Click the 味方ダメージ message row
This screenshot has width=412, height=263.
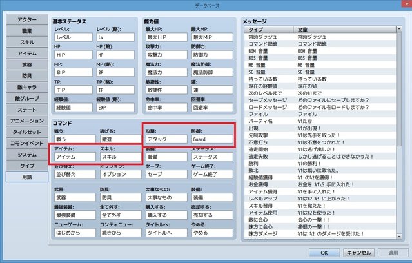coord(320,233)
